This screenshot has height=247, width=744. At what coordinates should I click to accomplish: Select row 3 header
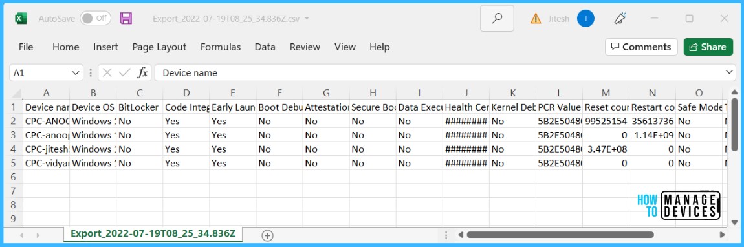(x=14, y=135)
